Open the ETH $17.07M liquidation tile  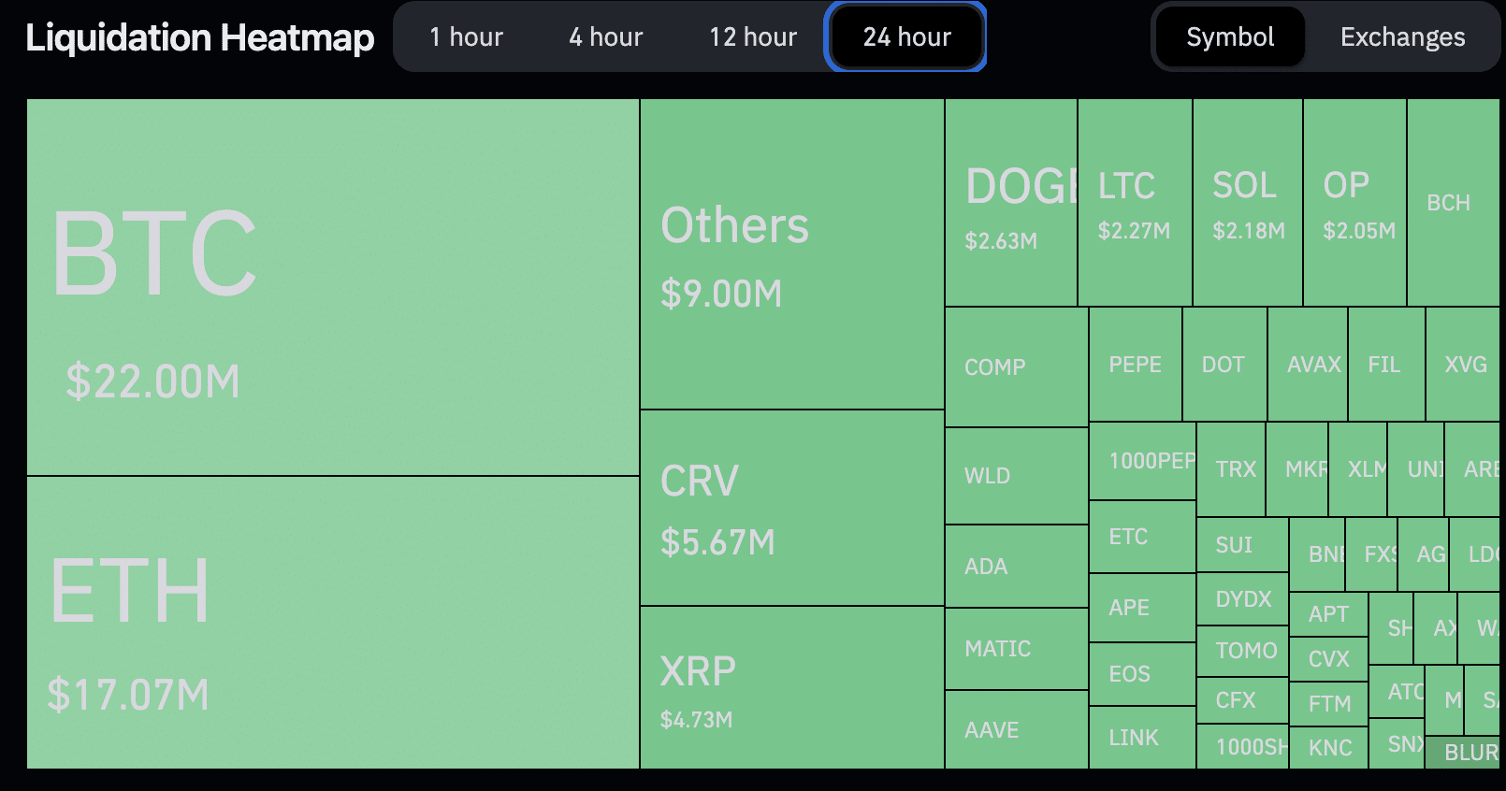pyautogui.click(x=333, y=623)
